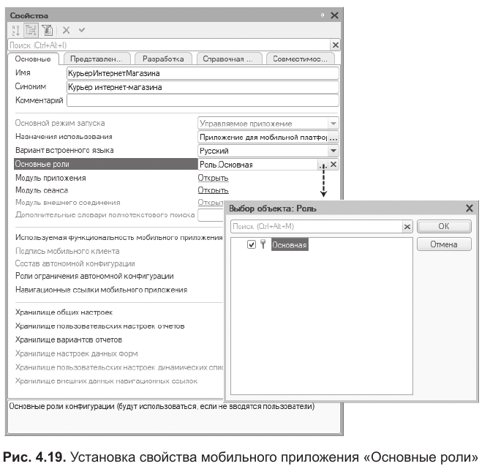Screen dimensions: 490x469
Task: Click the Поиск (Ctrl+Alt+M) search box
Action: (317, 227)
